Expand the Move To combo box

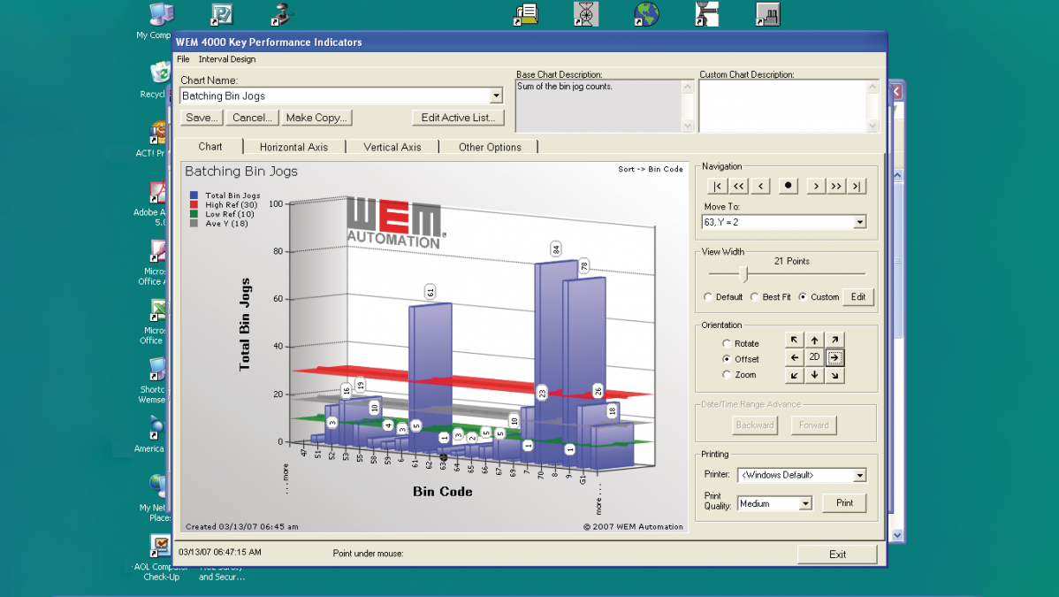tap(861, 222)
